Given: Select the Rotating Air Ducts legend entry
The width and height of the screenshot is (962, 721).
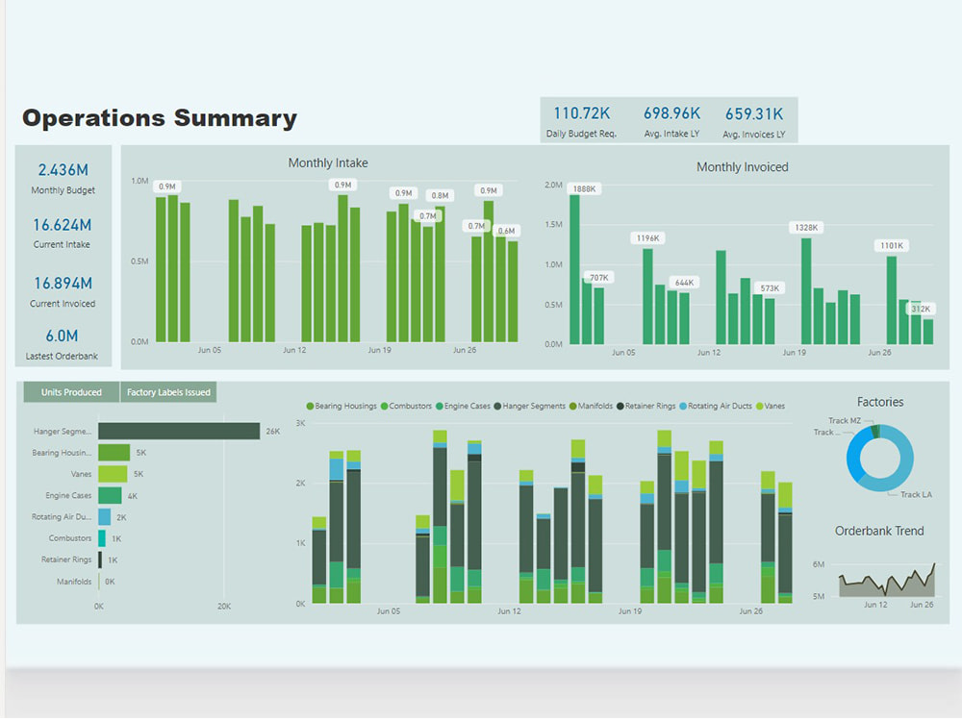Looking at the screenshot, I should pyautogui.click(x=715, y=406).
